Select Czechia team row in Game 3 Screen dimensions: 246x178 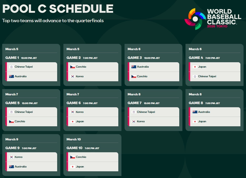click(x=153, y=77)
